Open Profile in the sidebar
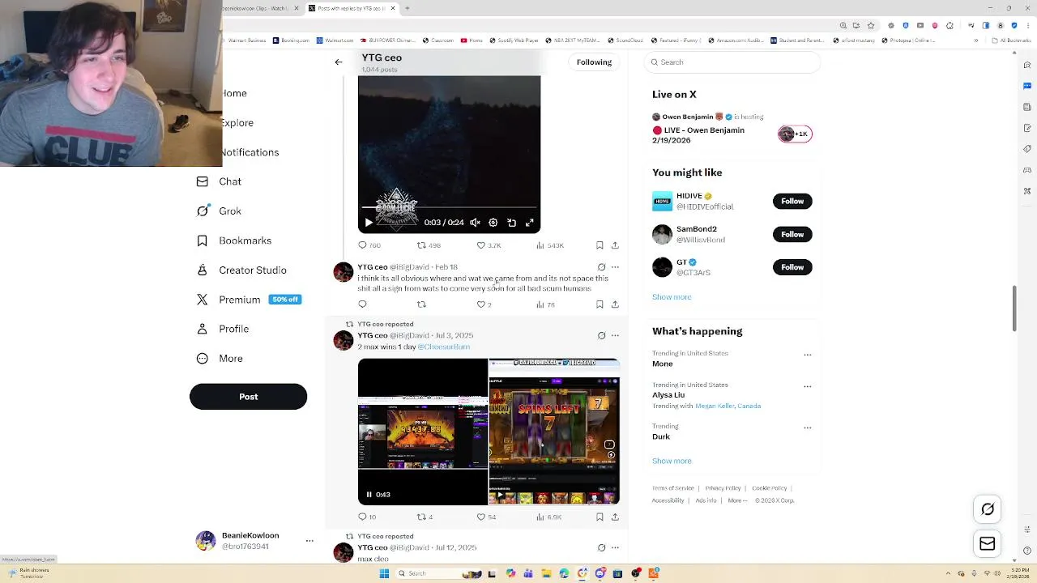The image size is (1037, 583). click(x=223, y=329)
